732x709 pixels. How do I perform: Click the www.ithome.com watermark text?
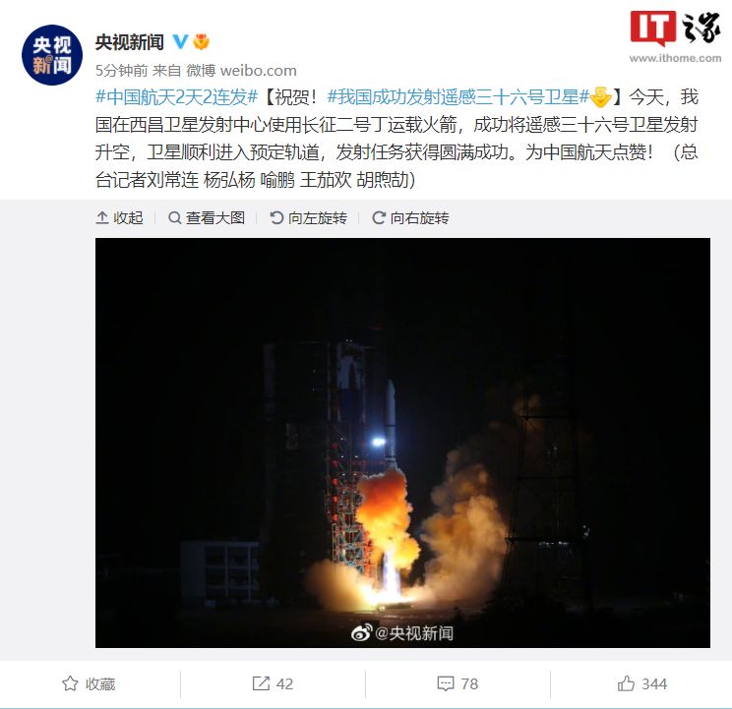(675, 58)
